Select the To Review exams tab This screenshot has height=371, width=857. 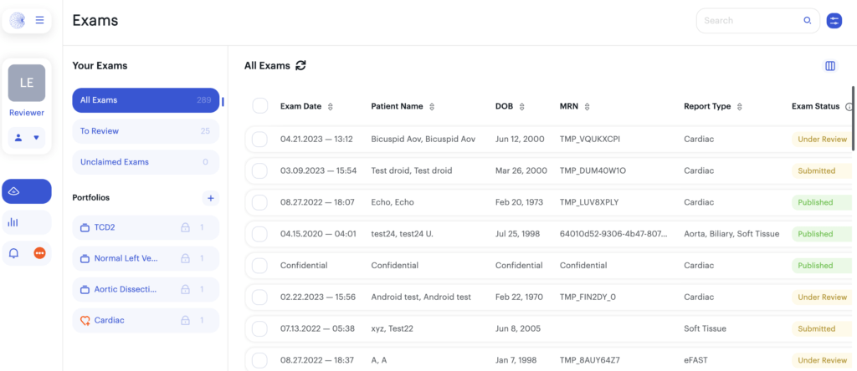click(x=146, y=131)
